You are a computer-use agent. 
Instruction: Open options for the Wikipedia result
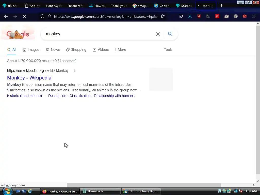pos(75,71)
